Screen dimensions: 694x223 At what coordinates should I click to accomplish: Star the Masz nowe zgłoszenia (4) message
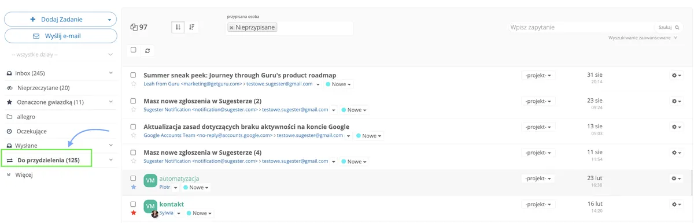[x=134, y=162]
